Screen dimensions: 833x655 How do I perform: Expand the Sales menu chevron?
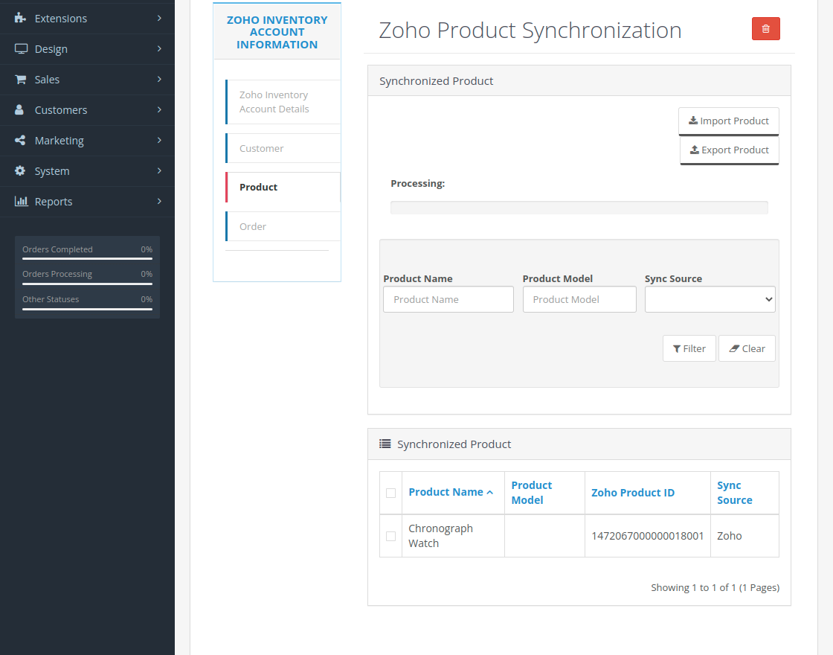click(158, 79)
